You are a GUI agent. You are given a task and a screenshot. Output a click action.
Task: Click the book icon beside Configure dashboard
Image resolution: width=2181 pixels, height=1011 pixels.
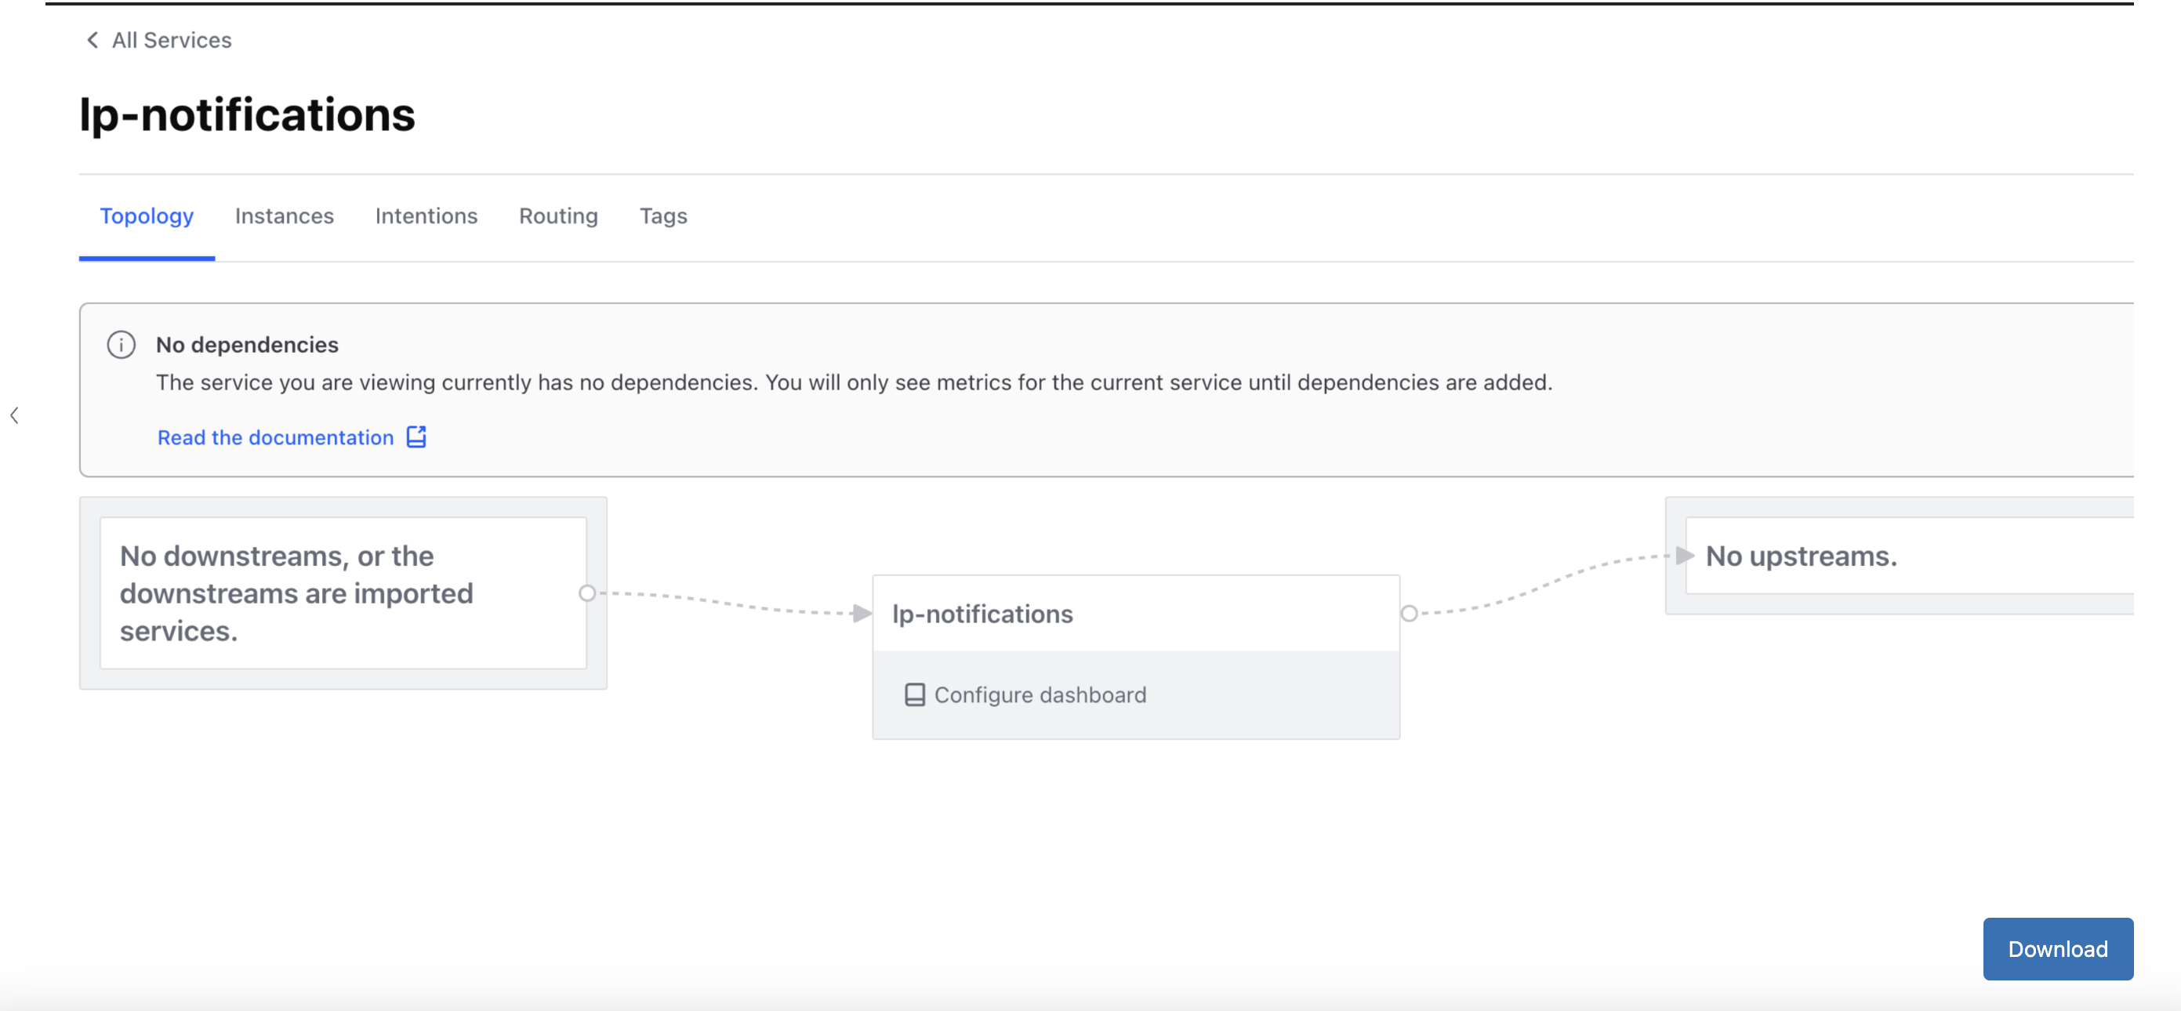[914, 694]
